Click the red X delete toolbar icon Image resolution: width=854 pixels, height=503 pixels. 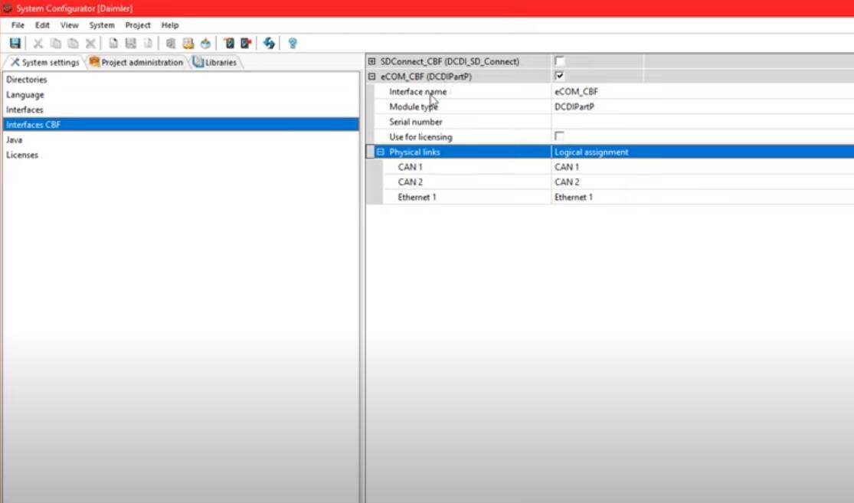pyautogui.click(x=90, y=44)
